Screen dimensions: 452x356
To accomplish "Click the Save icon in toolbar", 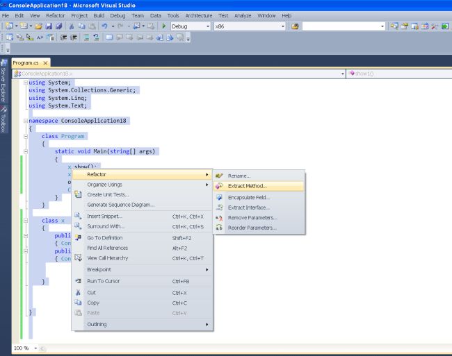I will 49,26.
